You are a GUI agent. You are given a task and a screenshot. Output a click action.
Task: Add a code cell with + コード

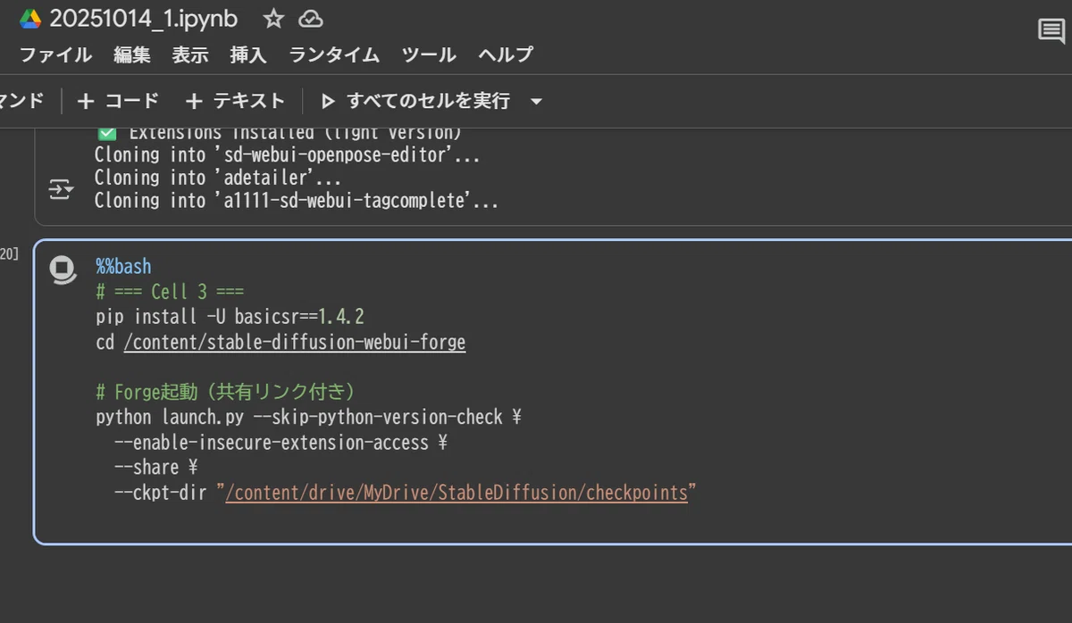click(118, 101)
